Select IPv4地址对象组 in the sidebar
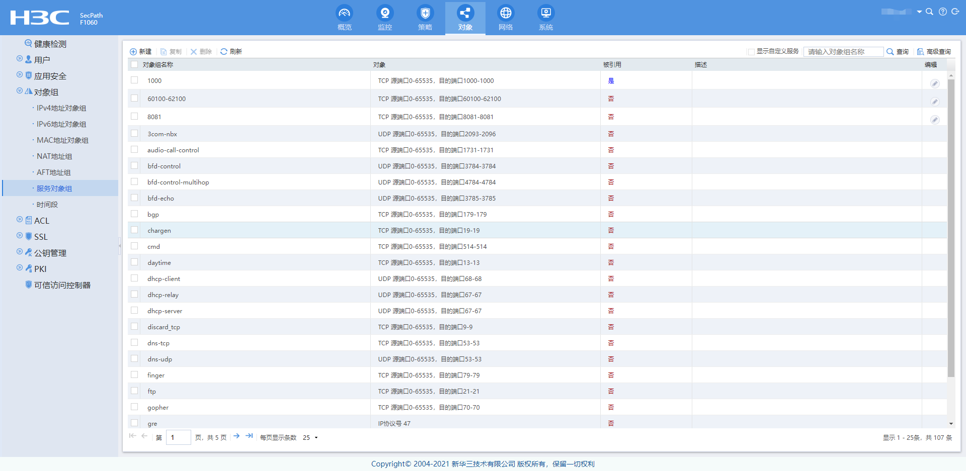This screenshot has width=966, height=471. (x=61, y=108)
